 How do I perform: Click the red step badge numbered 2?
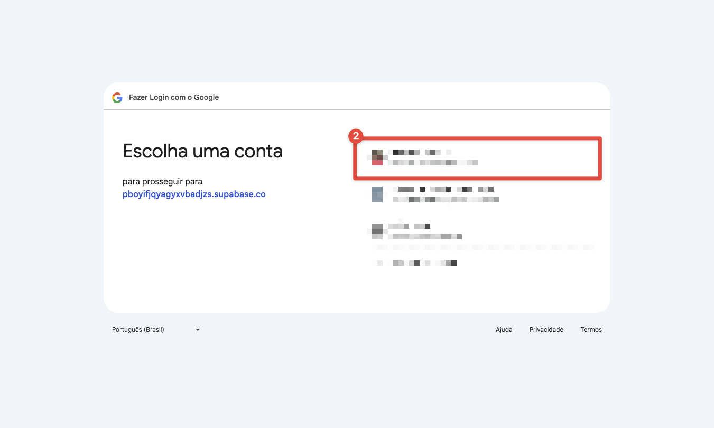(x=356, y=136)
